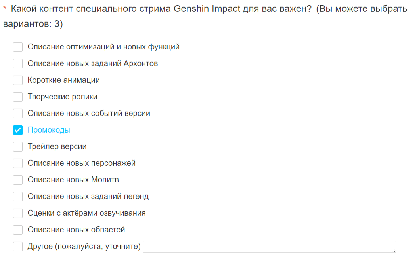Click the 'Другое' text input field
The width and height of the screenshot is (419, 260).
270,247
